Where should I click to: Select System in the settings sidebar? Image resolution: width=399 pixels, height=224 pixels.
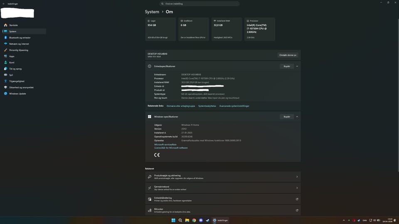click(24, 31)
